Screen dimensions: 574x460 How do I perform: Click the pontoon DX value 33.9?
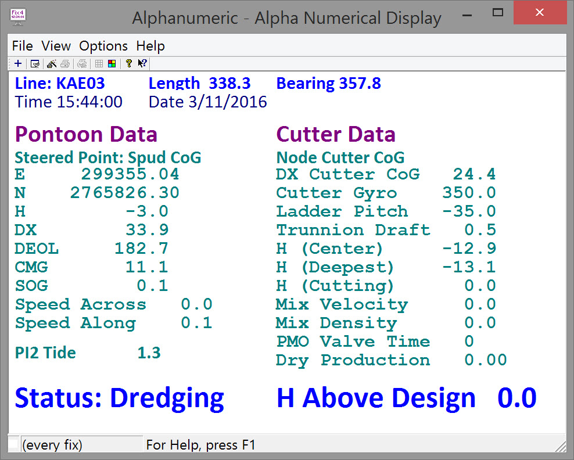coord(147,230)
